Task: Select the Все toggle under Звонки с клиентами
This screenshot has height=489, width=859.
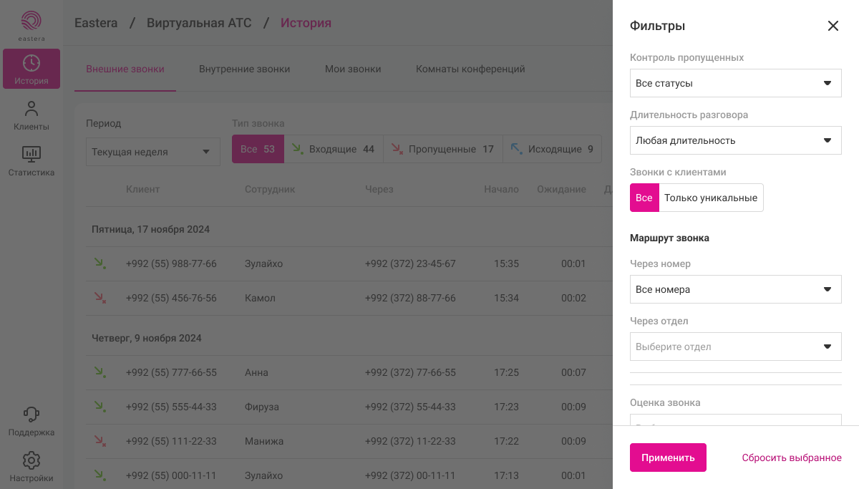Action: tap(644, 198)
